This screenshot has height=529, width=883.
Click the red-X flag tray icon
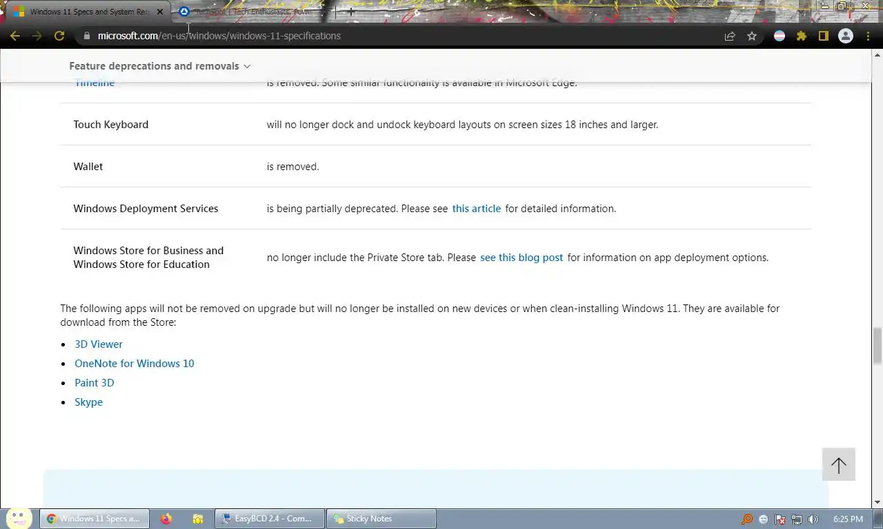pyautogui.click(x=780, y=519)
